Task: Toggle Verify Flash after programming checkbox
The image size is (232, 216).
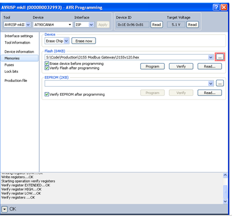Action: pos(47,68)
